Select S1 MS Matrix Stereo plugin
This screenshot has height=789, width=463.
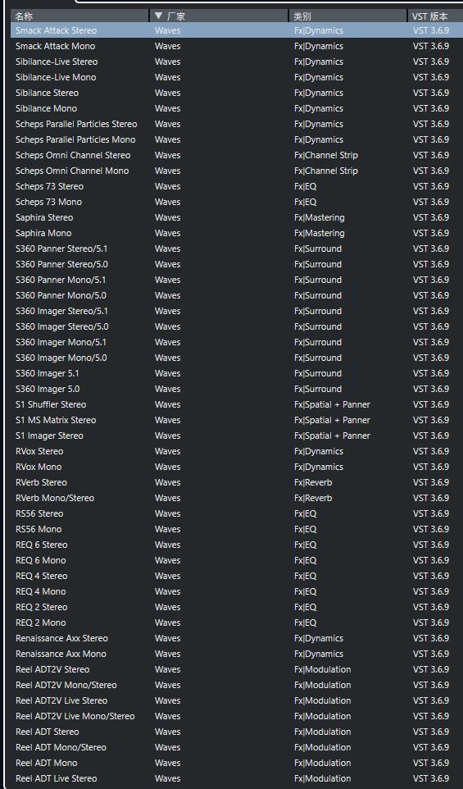(237, 420)
